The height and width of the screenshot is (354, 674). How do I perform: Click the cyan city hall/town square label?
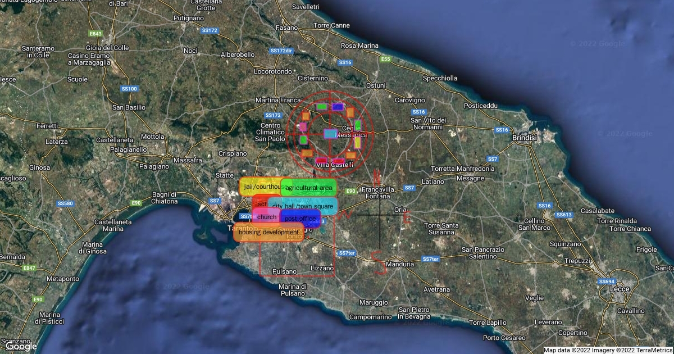point(303,206)
